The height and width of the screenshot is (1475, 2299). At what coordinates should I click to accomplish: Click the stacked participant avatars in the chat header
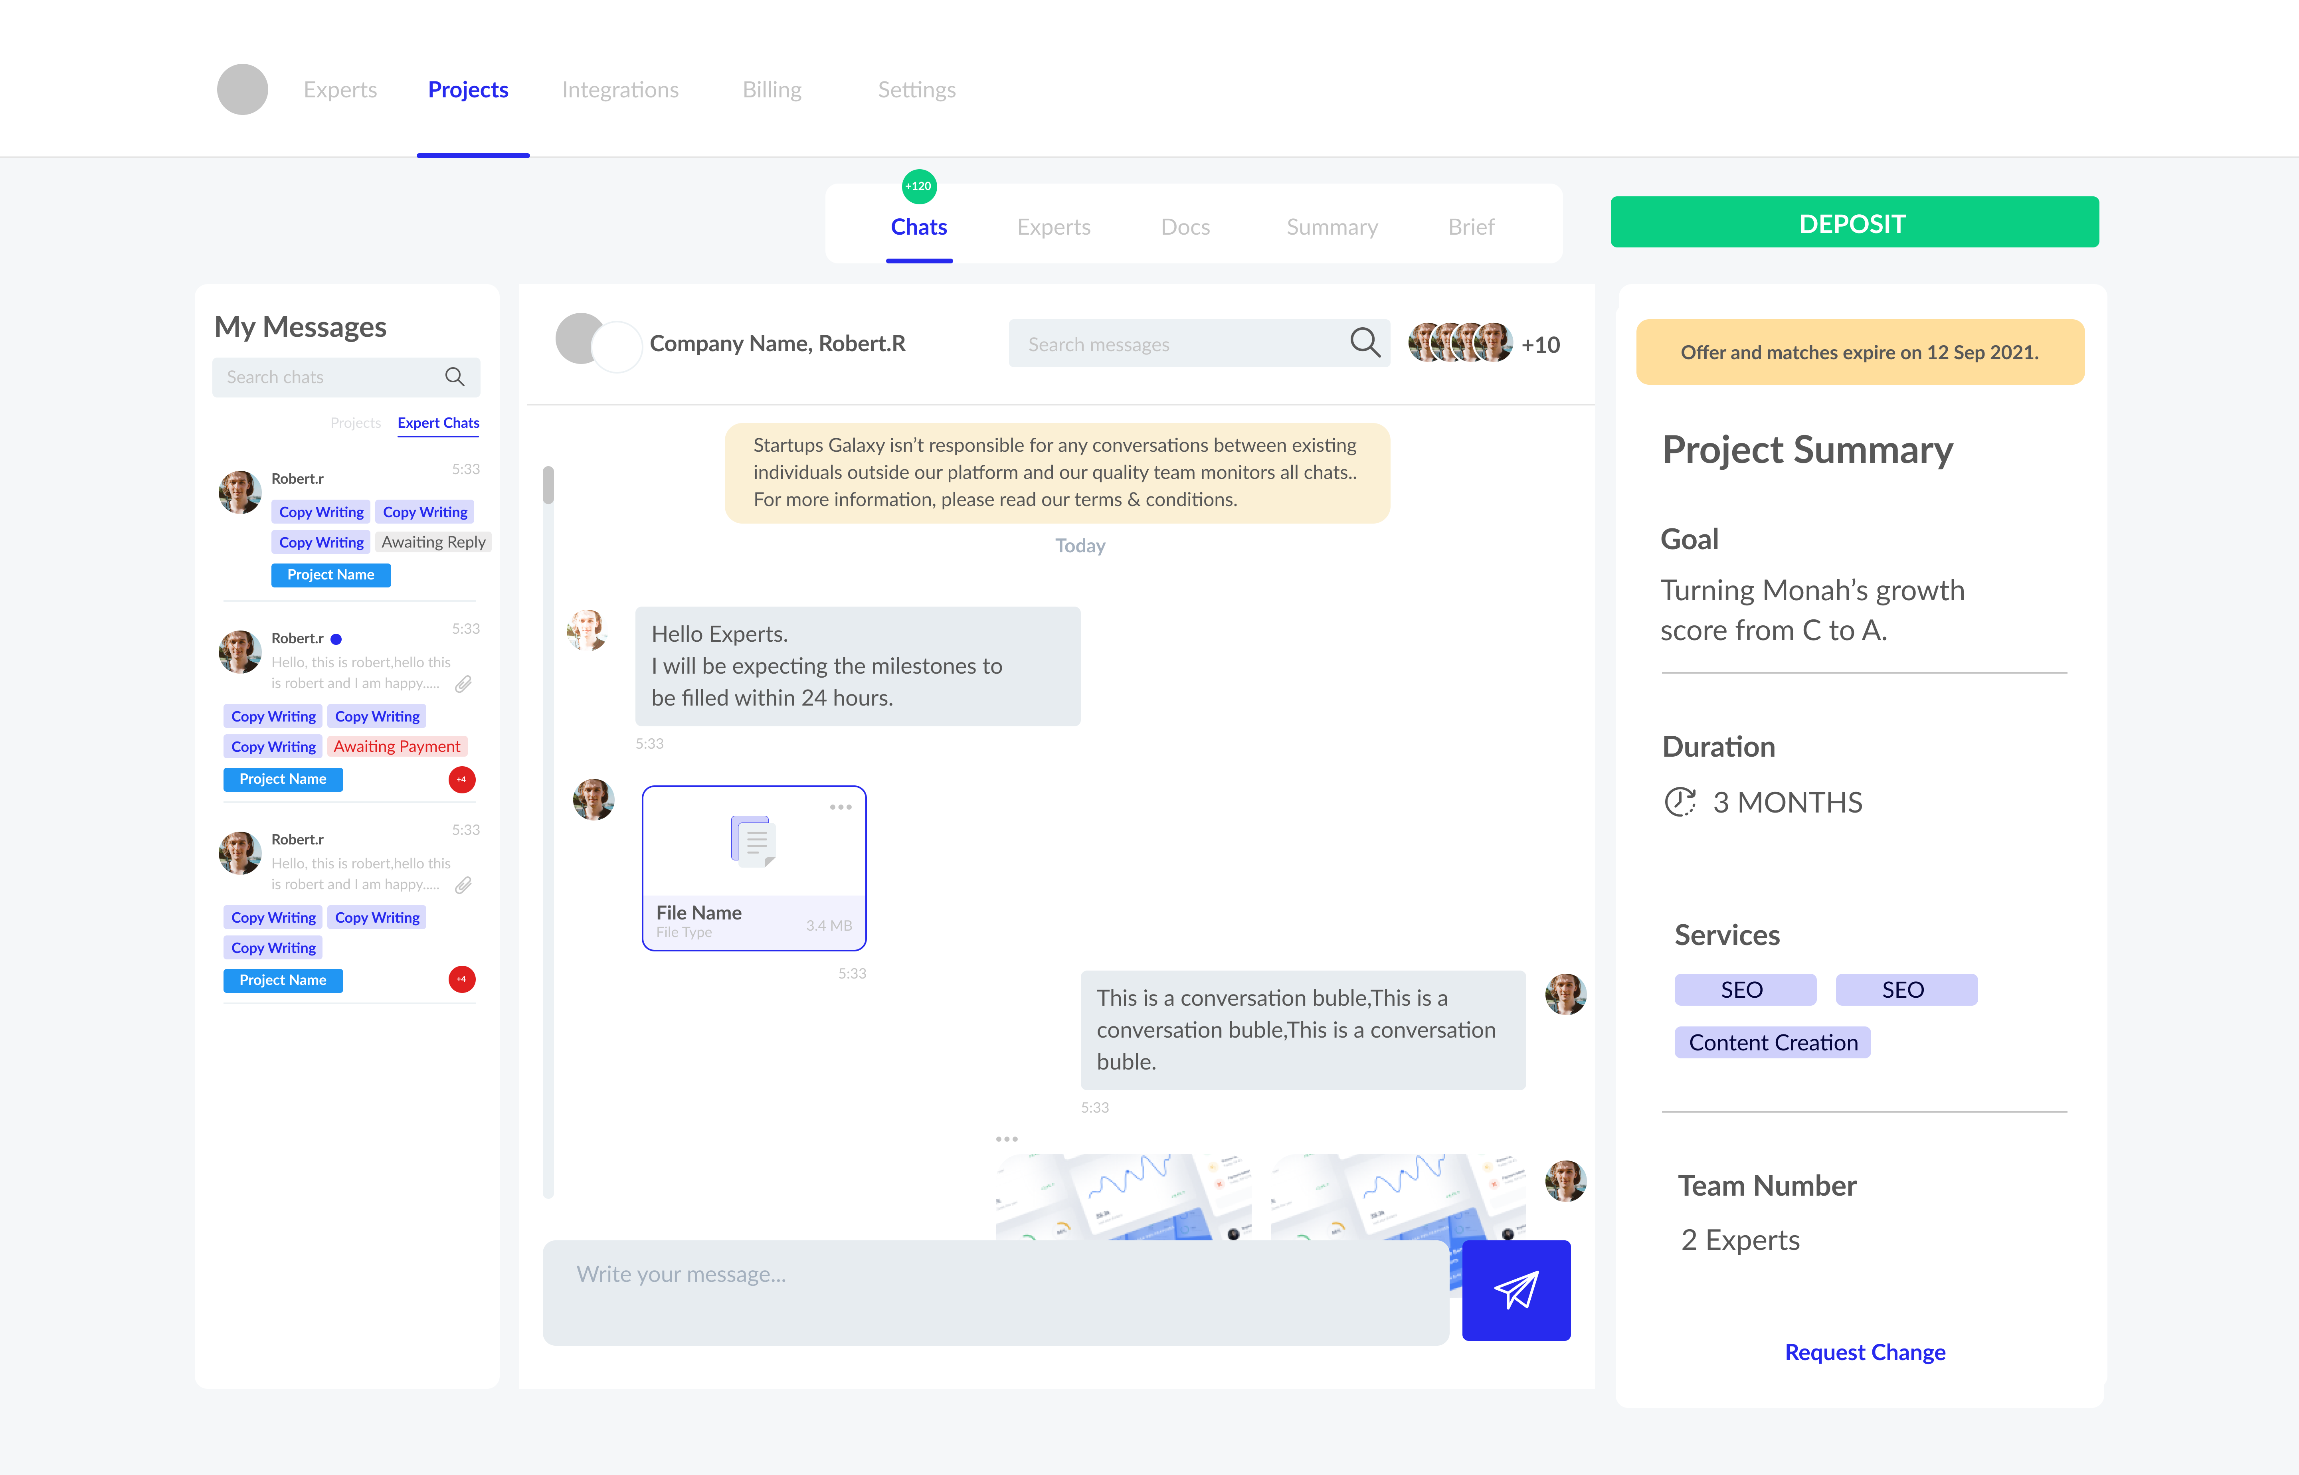1461,342
